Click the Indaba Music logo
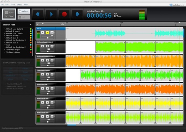This screenshot has width=186, height=132. tap(177, 5)
